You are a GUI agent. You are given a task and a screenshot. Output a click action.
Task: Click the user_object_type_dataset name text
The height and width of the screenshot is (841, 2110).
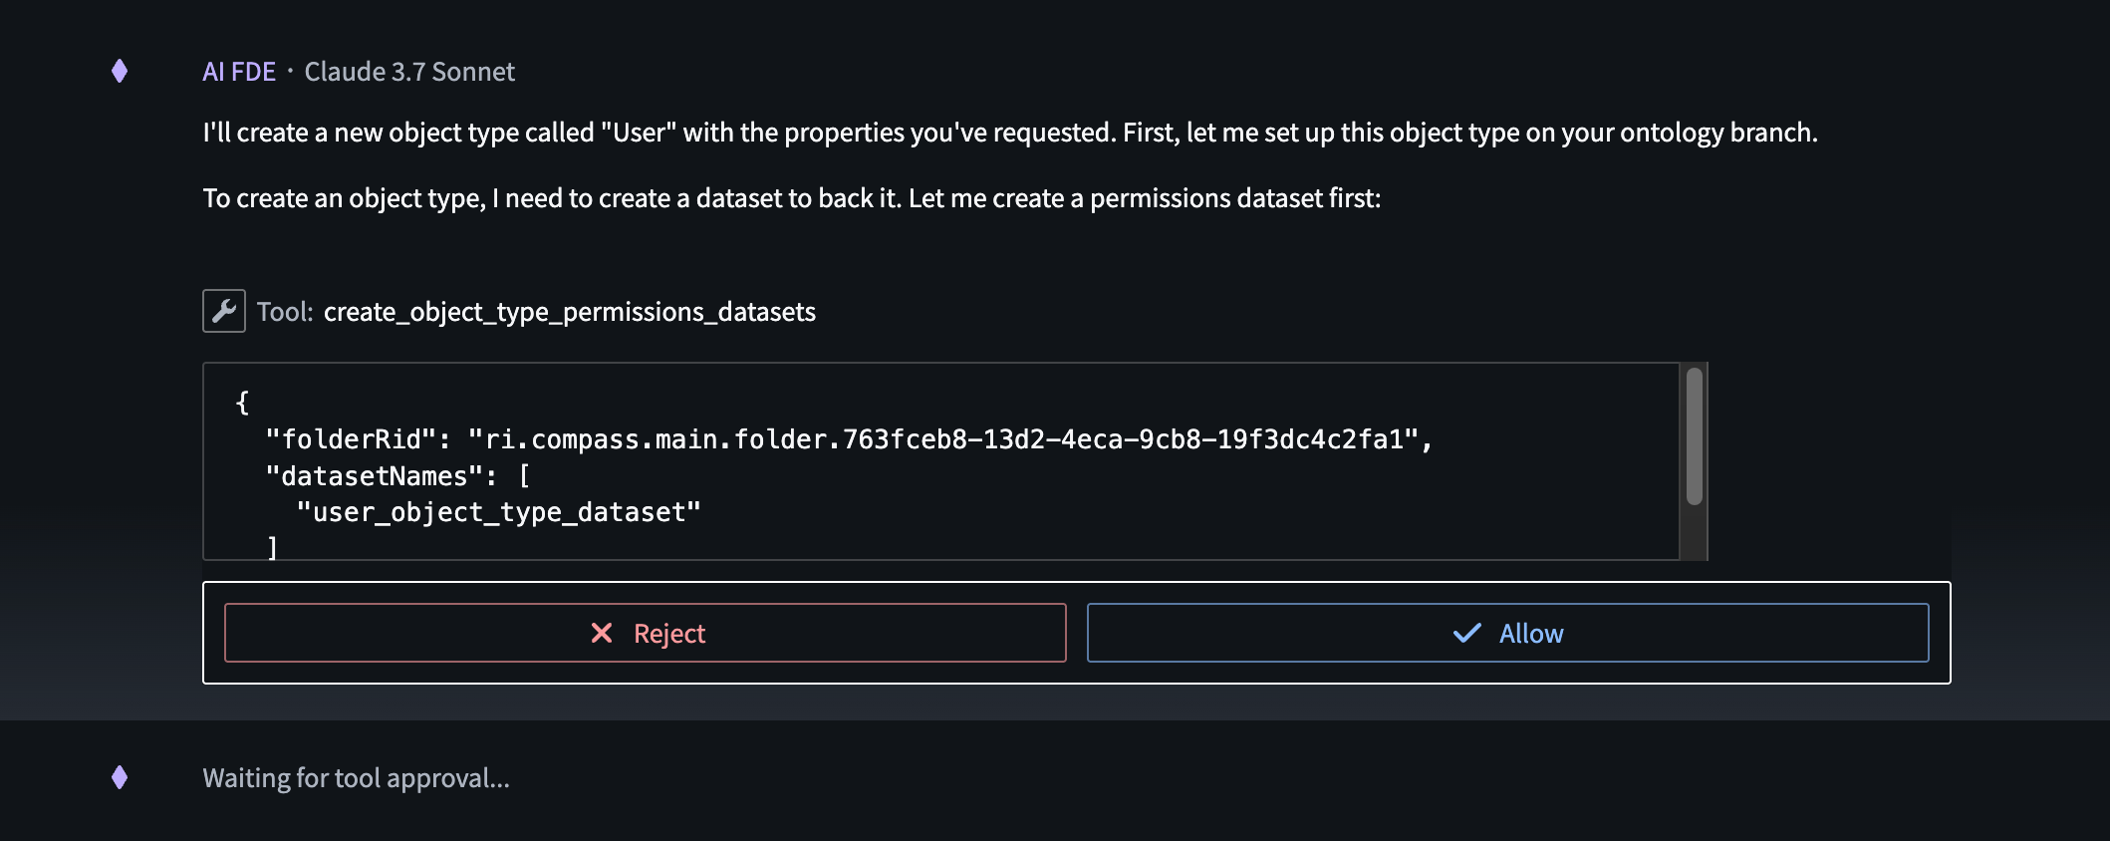click(499, 511)
